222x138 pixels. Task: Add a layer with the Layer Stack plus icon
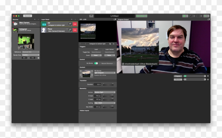click(72, 19)
